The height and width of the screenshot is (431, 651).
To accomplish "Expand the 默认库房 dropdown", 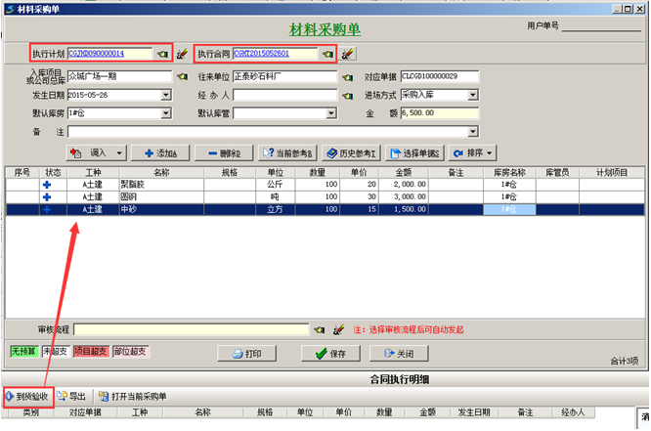I will pyautogui.click(x=166, y=113).
